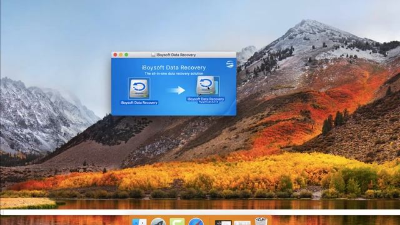Click the disk proxy icon in the title bar
Viewport: 400px width, 225px height.
coord(153,55)
